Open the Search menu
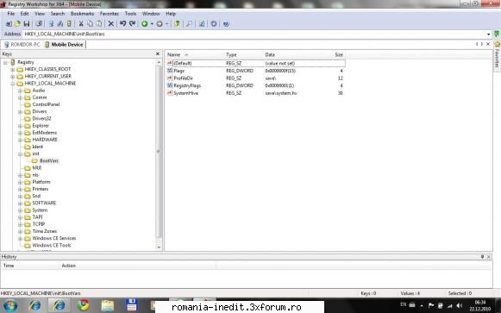 tap(58, 14)
